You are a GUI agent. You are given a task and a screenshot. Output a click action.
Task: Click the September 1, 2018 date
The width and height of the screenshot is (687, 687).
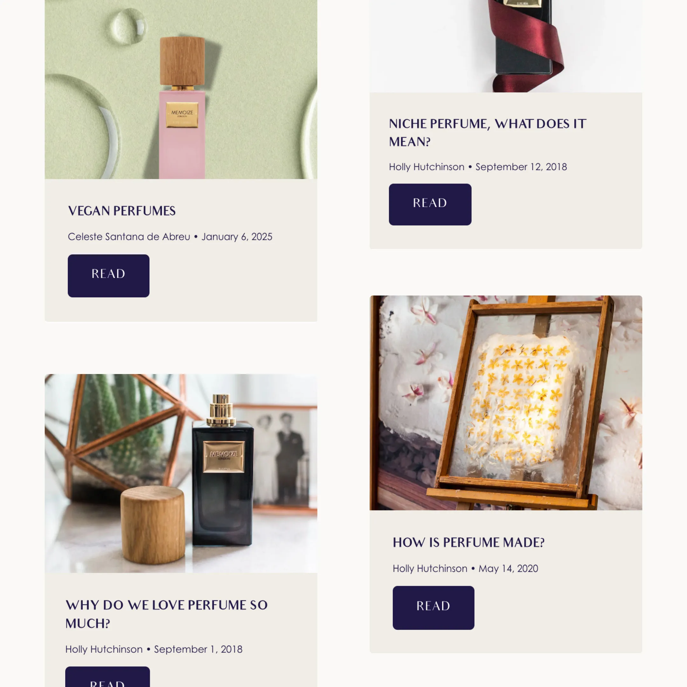tap(198, 649)
